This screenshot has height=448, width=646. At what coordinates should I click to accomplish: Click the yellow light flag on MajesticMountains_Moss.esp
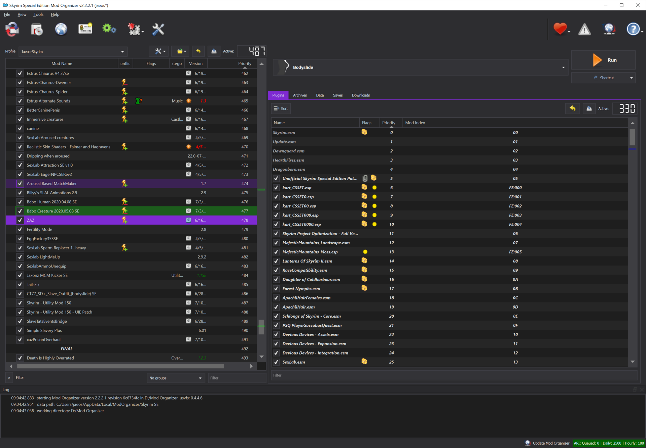click(365, 252)
